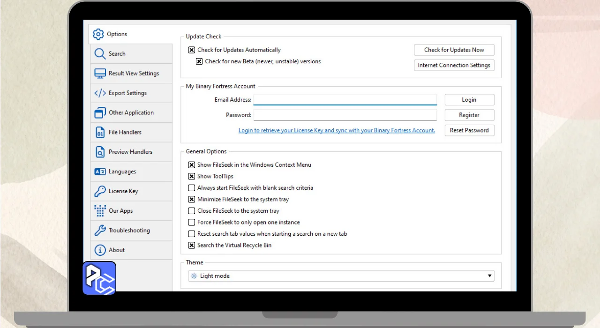
Task: Click the Reset Password button
Action: click(x=469, y=131)
